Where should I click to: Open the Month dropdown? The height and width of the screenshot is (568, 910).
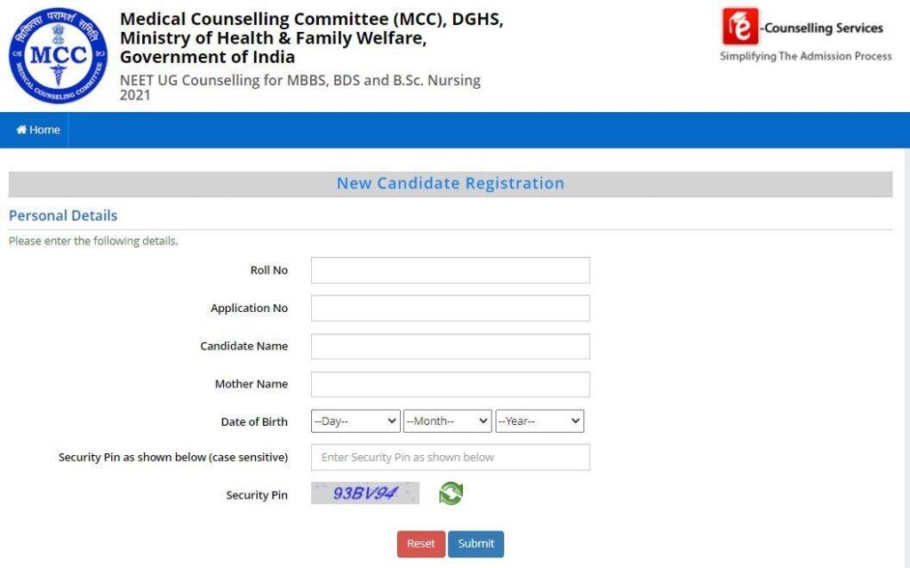[x=448, y=421]
